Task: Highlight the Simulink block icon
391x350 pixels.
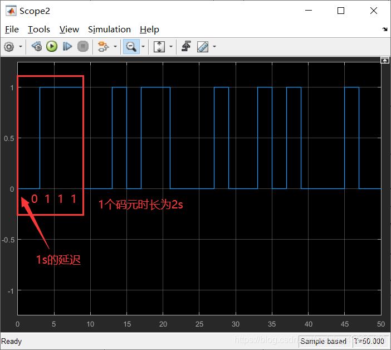Action: (103, 46)
